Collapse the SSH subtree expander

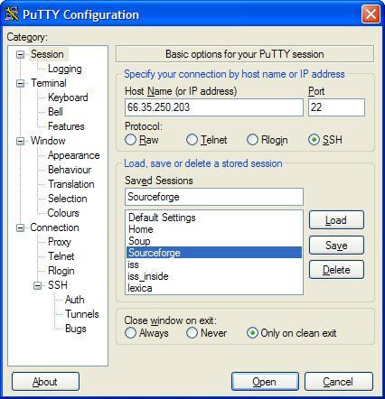point(37,285)
